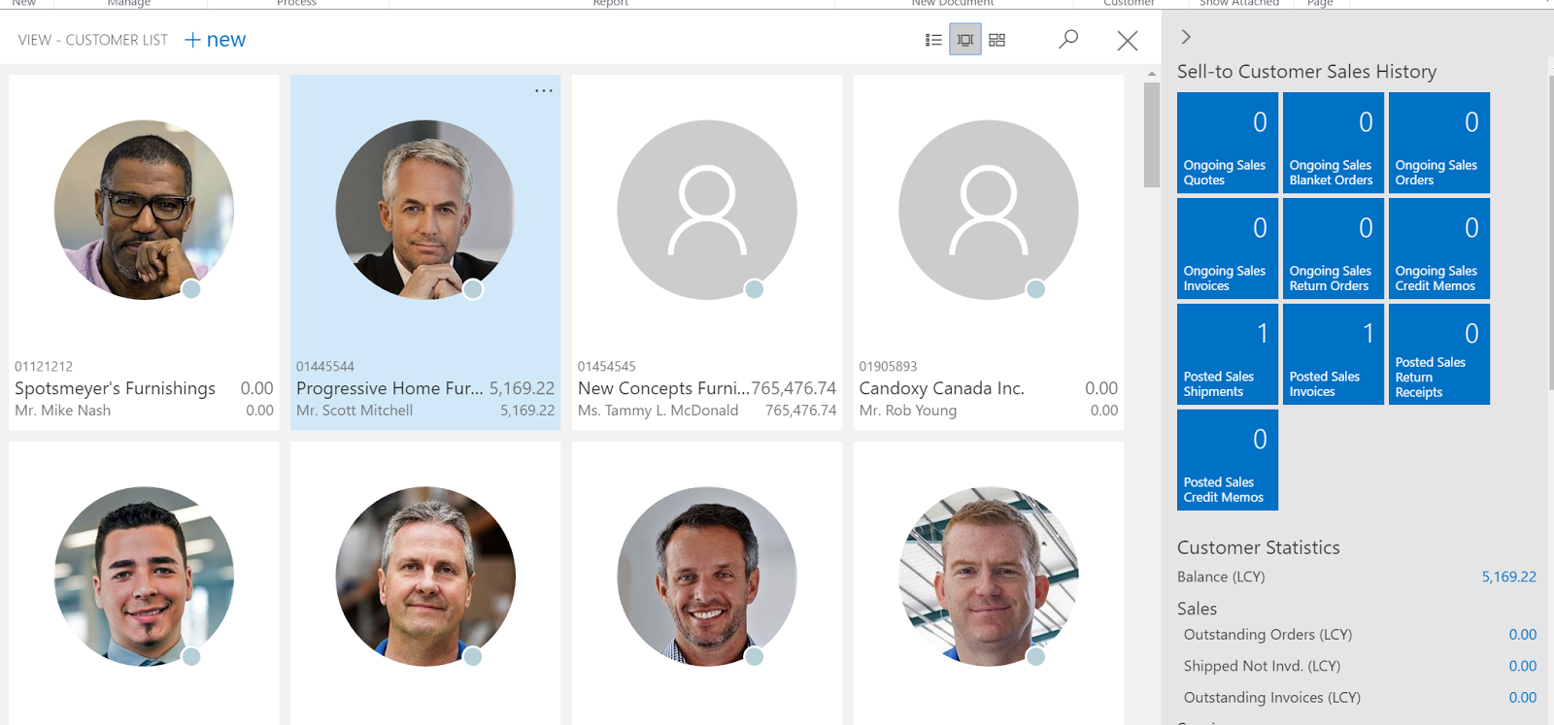
Task: Click contact Mr. Rob Young
Action: [x=908, y=411]
